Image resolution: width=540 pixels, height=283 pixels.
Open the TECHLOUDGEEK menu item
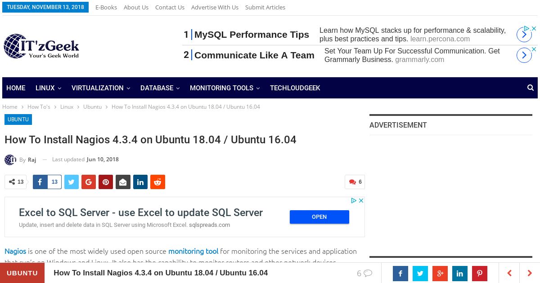click(x=295, y=88)
